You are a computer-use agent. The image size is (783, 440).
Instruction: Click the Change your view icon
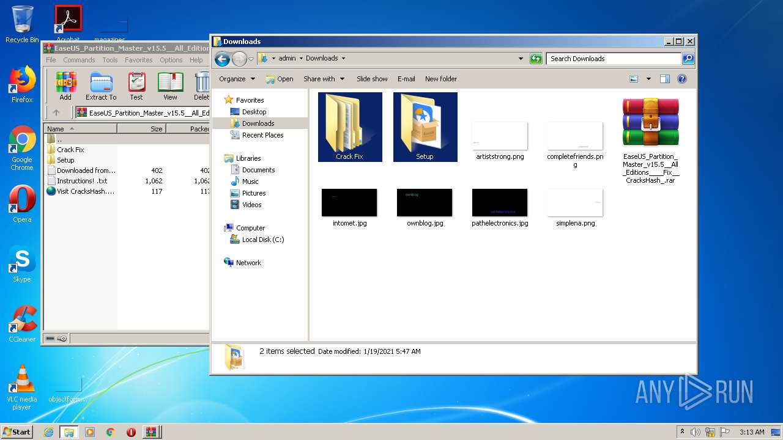tap(634, 79)
